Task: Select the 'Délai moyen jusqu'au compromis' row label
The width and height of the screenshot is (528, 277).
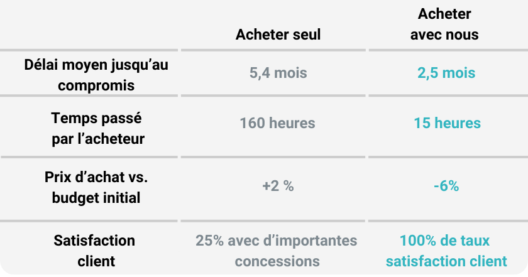Action: point(96,75)
